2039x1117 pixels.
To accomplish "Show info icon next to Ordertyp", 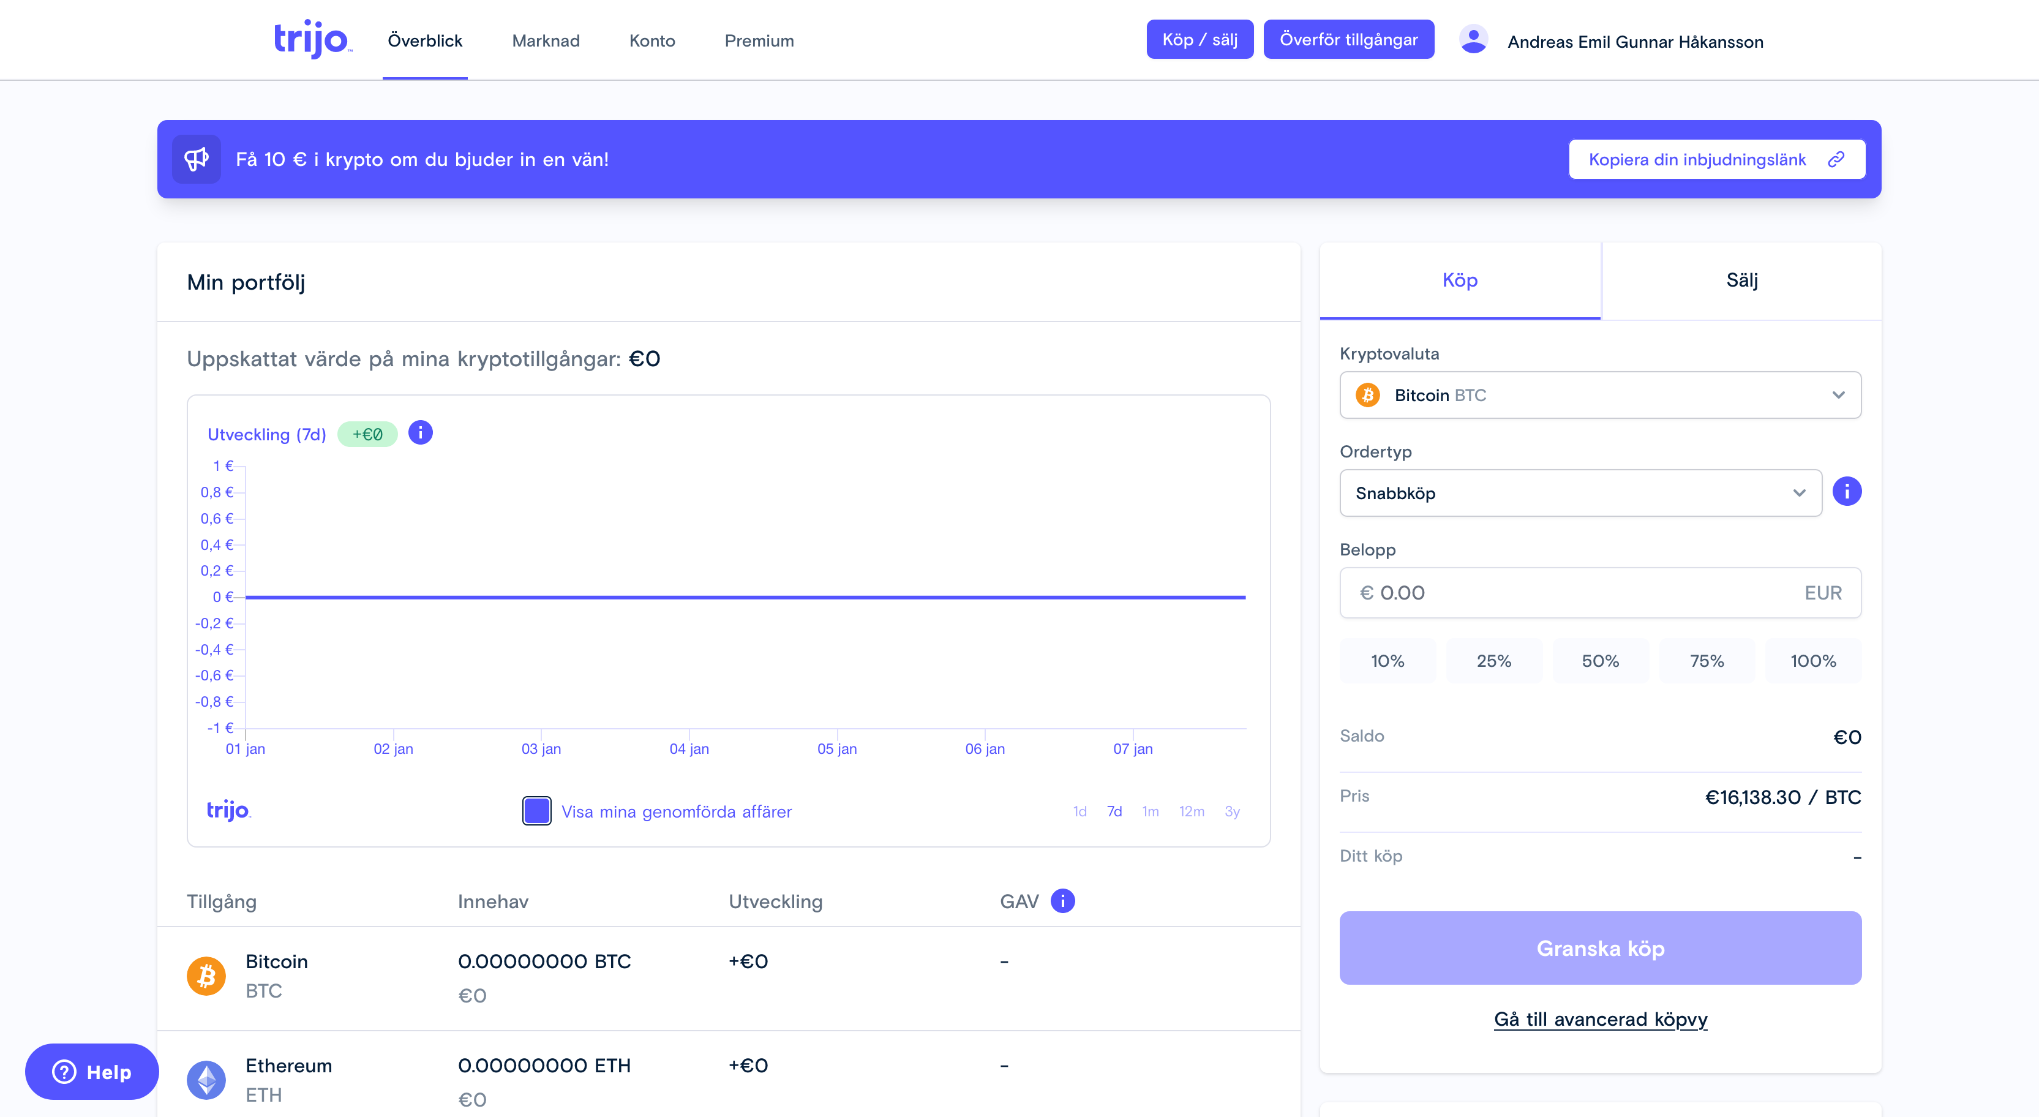I will [1847, 492].
